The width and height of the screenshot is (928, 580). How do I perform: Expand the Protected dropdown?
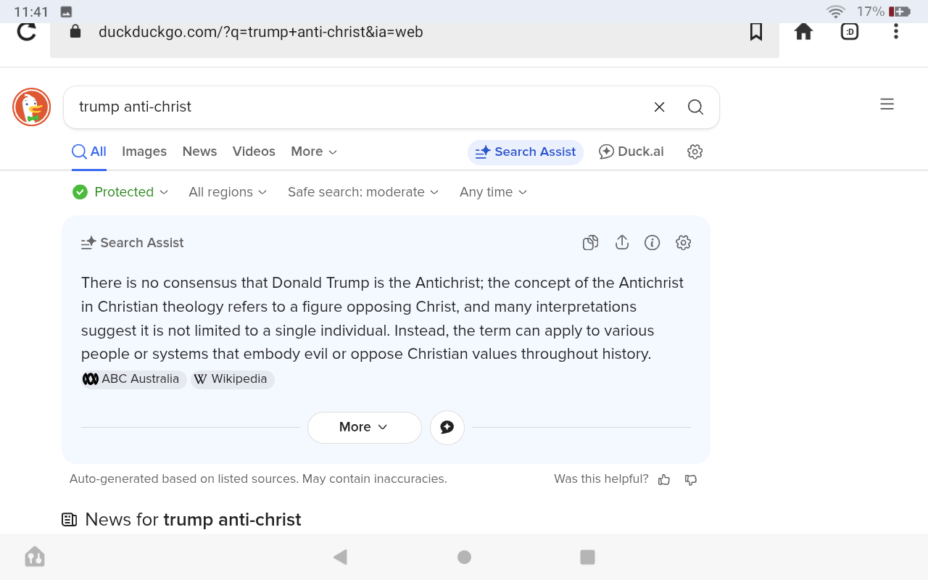[x=121, y=192]
